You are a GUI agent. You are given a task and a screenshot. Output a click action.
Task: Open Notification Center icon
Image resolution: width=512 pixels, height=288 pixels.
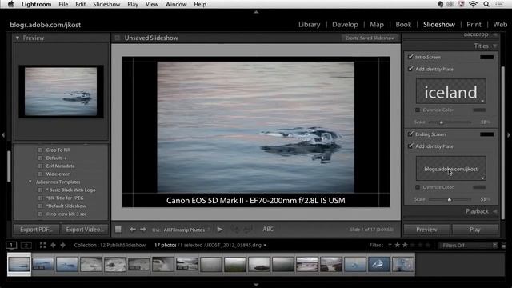(499, 4)
